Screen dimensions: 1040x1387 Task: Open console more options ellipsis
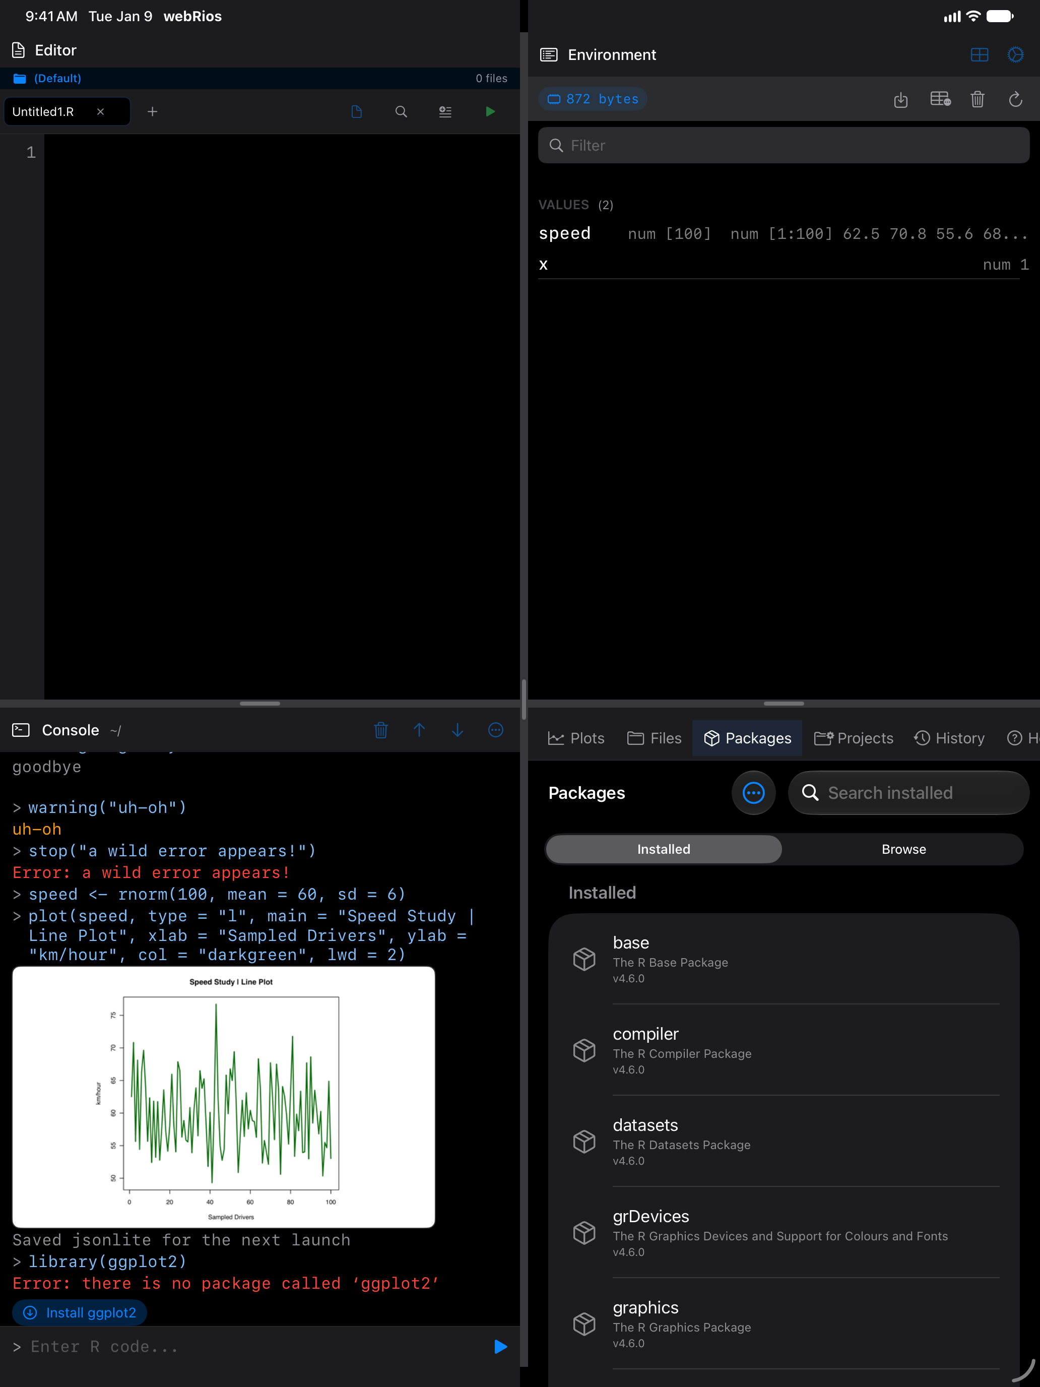pos(496,730)
